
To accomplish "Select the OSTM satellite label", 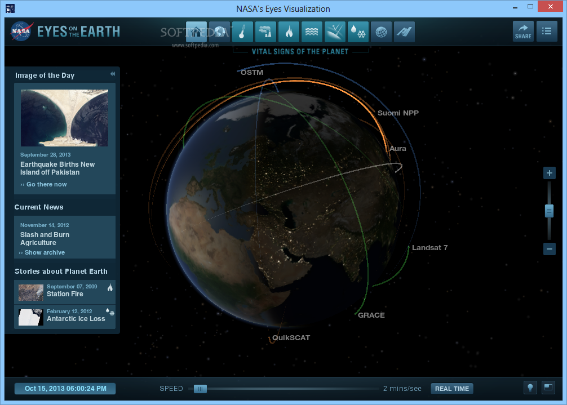I will click(x=252, y=72).
